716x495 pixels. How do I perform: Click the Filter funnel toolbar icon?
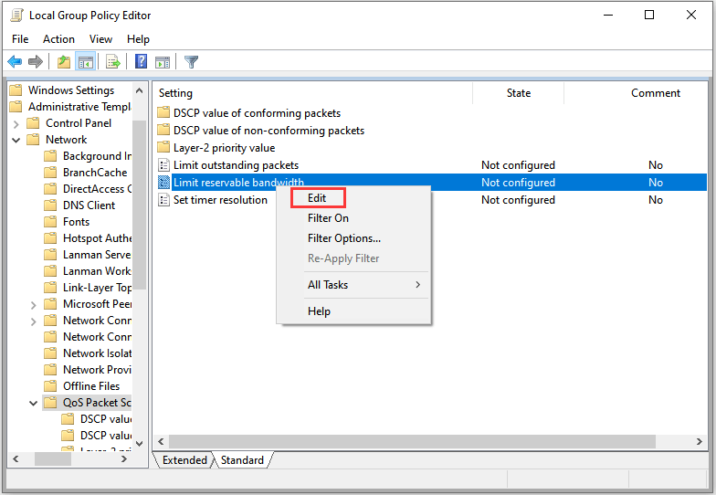click(192, 62)
